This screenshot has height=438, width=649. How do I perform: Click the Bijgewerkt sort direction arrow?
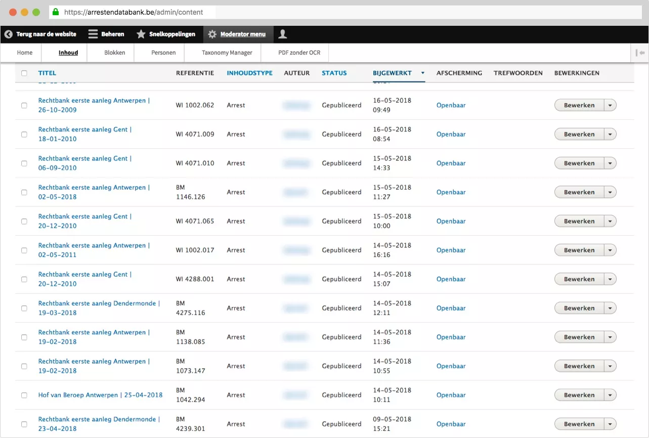tap(423, 73)
